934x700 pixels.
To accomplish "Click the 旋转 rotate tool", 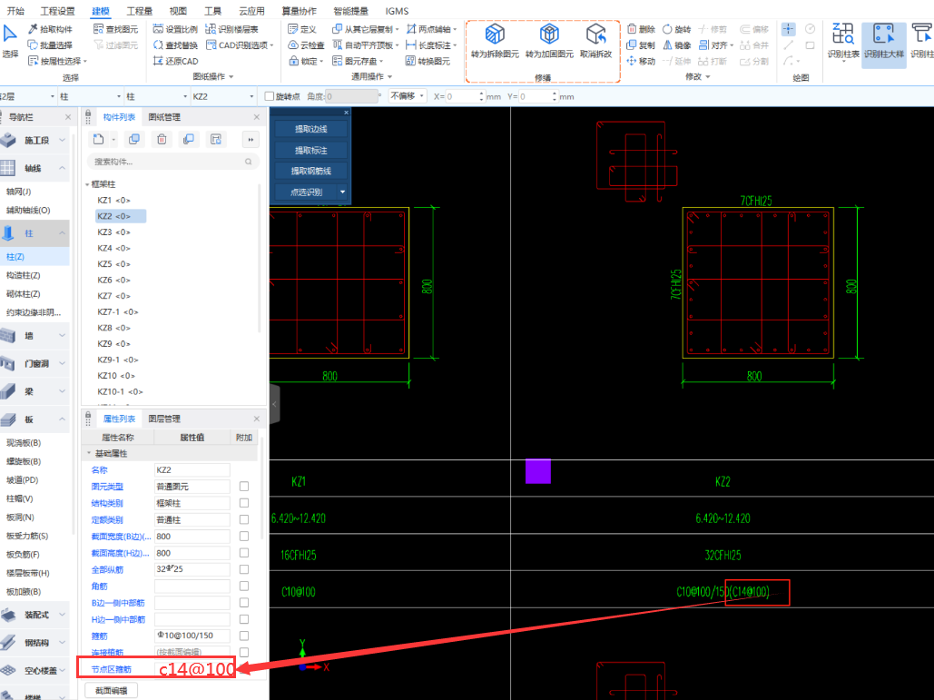I will coord(677,28).
